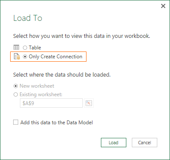Select the Table radio button
The height and width of the screenshot is (160, 170).
tap(25, 48)
